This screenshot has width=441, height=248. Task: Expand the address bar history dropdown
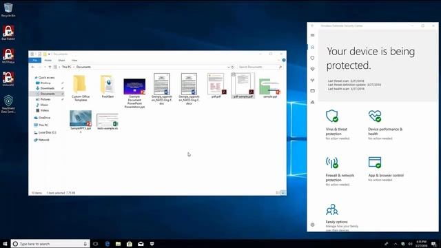point(228,67)
